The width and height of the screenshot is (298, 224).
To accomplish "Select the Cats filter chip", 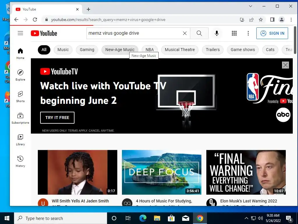I will tap(270, 50).
